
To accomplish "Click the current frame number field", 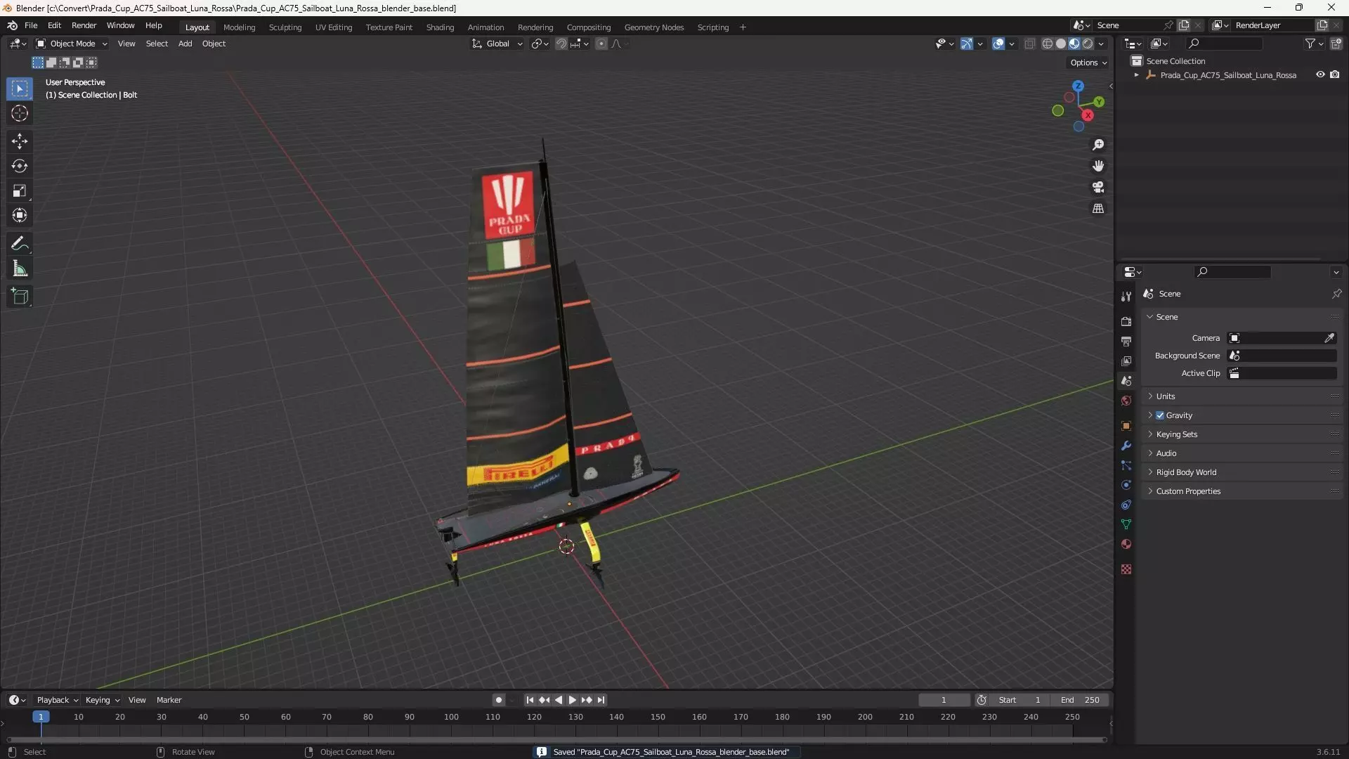I will (944, 700).
